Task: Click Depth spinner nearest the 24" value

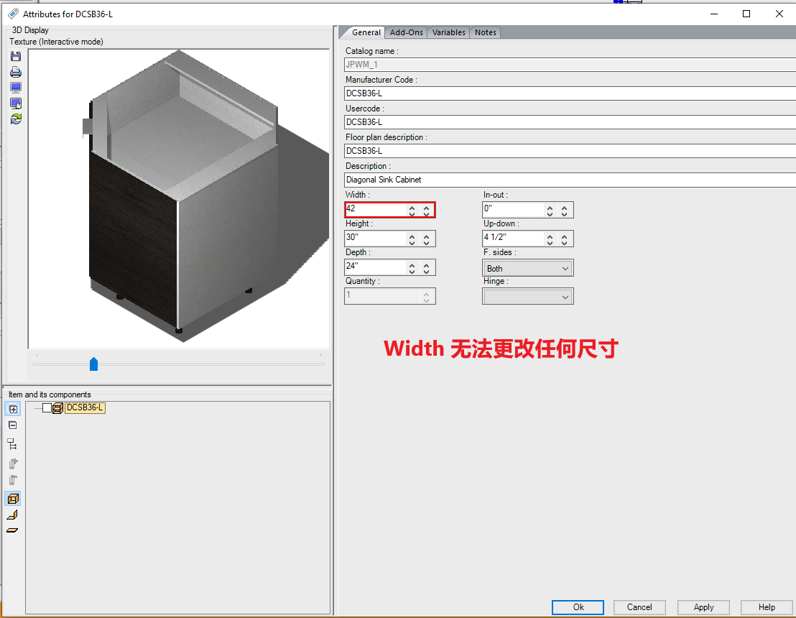Action: 412,267
